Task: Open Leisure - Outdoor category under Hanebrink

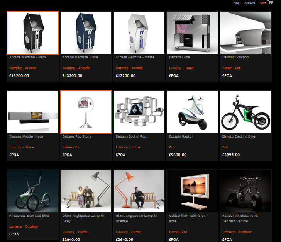Action: coord(237,232)
